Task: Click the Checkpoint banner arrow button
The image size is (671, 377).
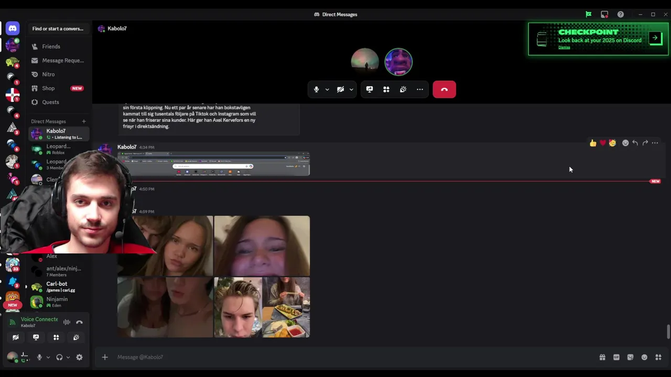Action: click(x=655, y=38)
